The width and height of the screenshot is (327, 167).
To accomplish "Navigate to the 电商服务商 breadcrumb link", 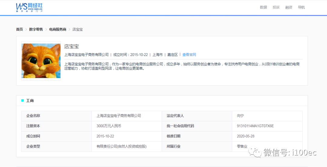I will tap(58, 30).
